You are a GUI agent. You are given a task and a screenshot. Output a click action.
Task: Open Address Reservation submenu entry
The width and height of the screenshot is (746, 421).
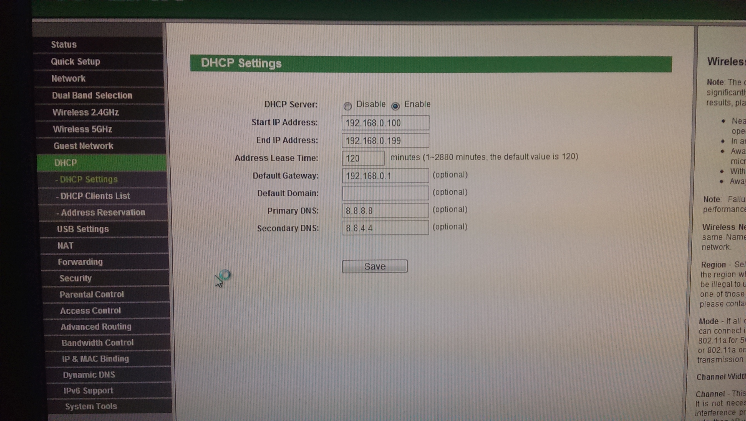tap(100, 212)
